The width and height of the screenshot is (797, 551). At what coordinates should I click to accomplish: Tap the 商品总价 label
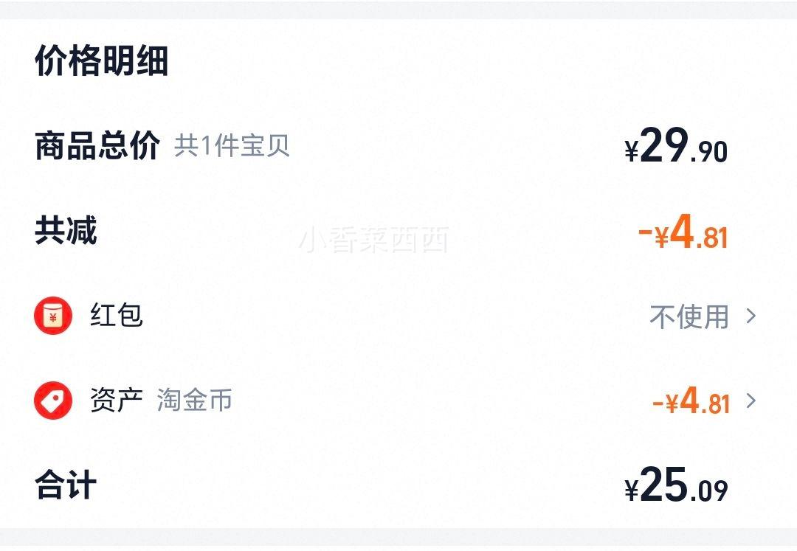[x=97, y=146]
